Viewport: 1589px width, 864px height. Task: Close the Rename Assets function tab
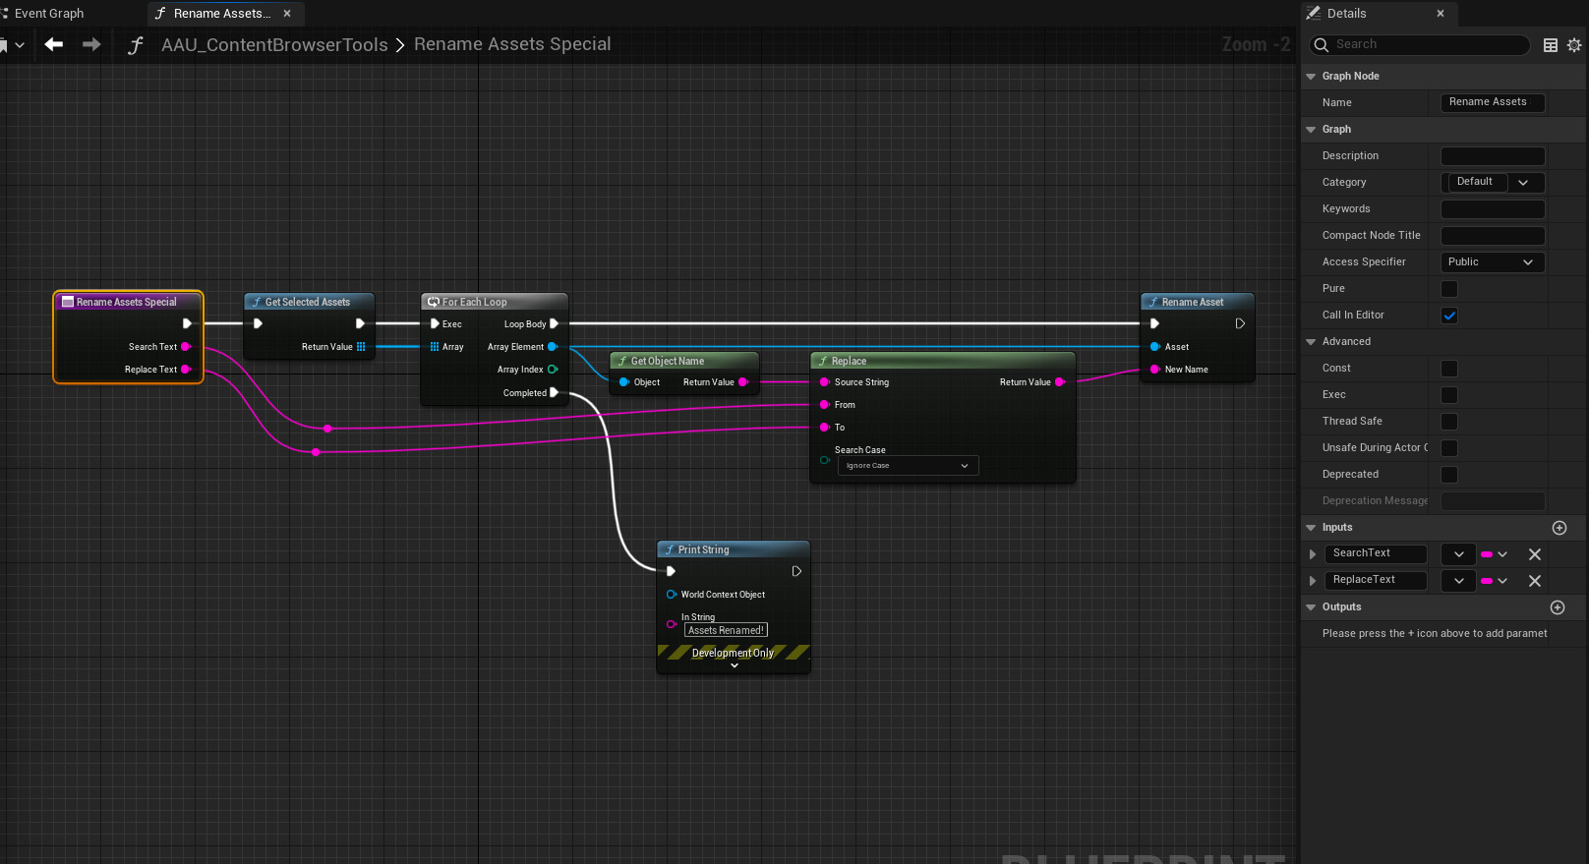pyautogui.click(x=287, y=14)
